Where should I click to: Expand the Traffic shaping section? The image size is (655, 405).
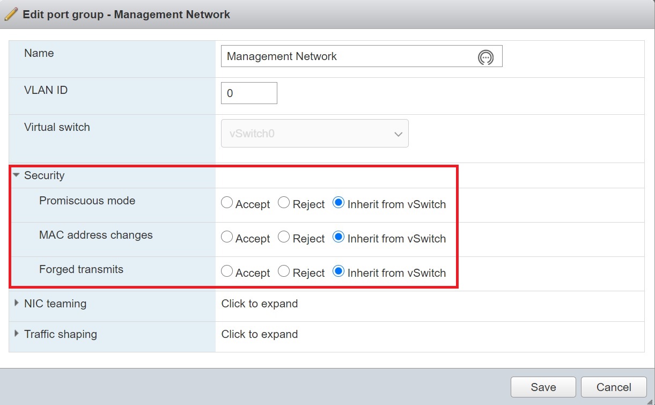[17, 334]
